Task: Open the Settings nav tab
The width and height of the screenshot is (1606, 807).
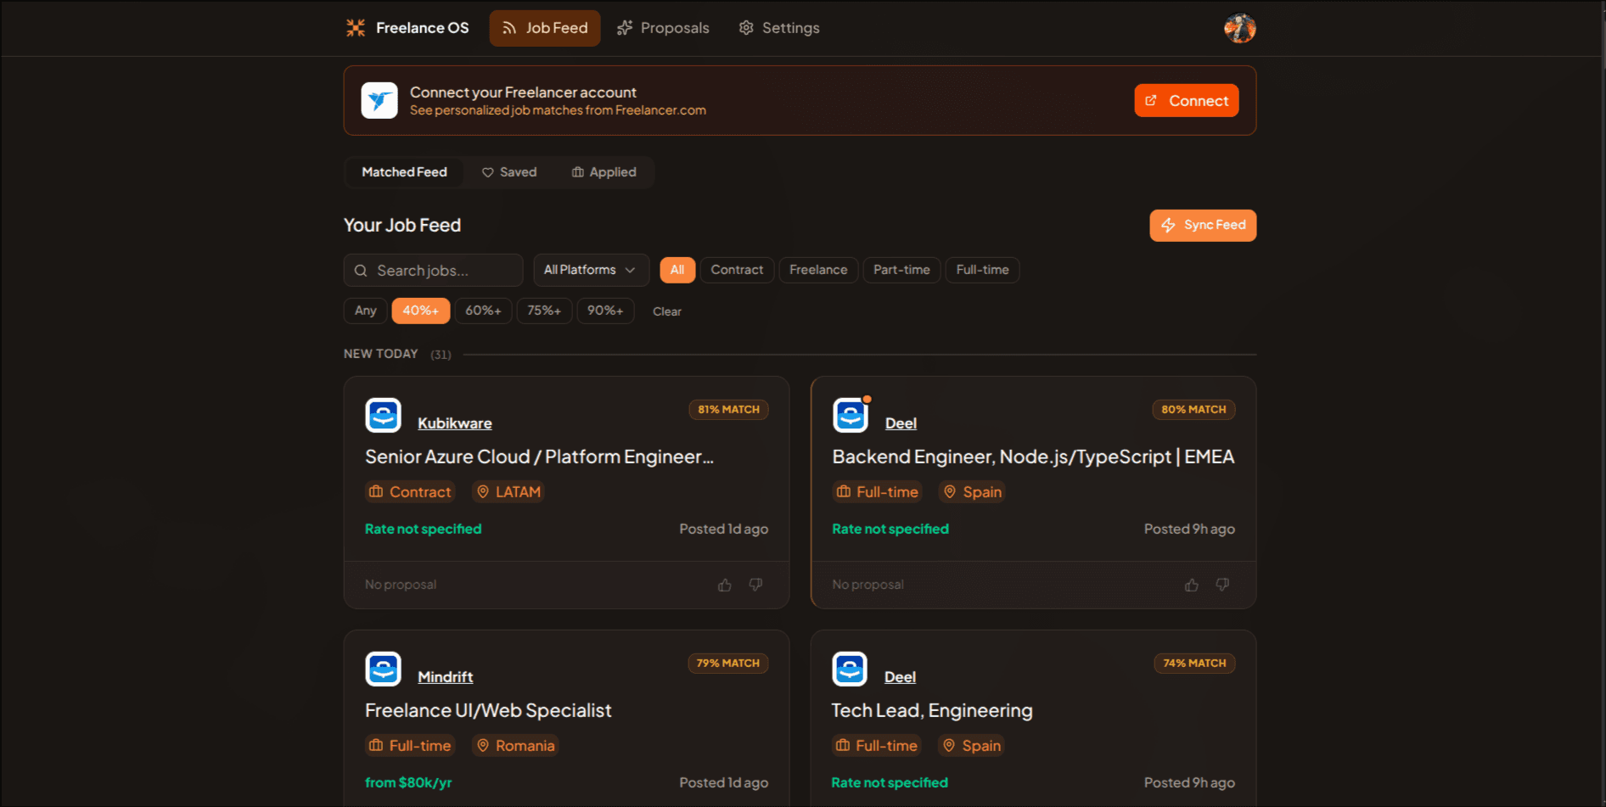Action: pyautogui.click(x=779, y=28)
